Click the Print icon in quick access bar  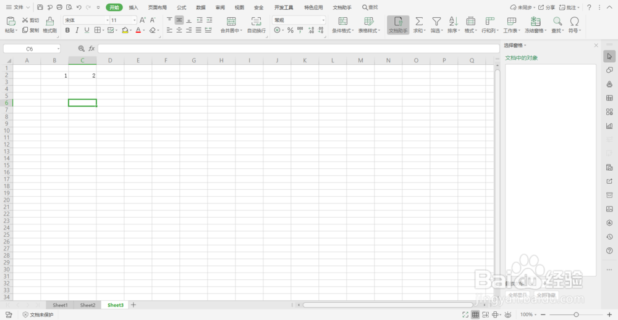[x=59, y=7]
